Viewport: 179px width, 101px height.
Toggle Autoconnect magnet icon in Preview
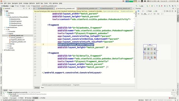pos(142,14)
